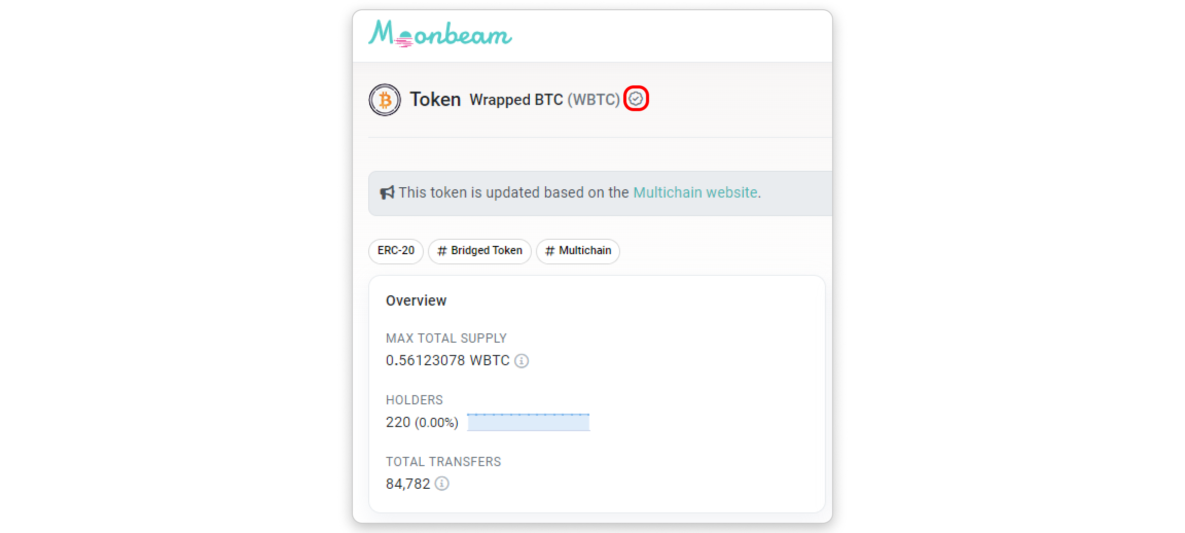1185x533 pixels.
Task: Click the hash symbol on Multichain tag
Action: (550, 251)
